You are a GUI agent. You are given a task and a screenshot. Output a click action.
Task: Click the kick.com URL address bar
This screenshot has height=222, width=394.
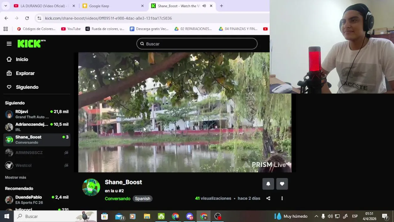pos(108,18)
